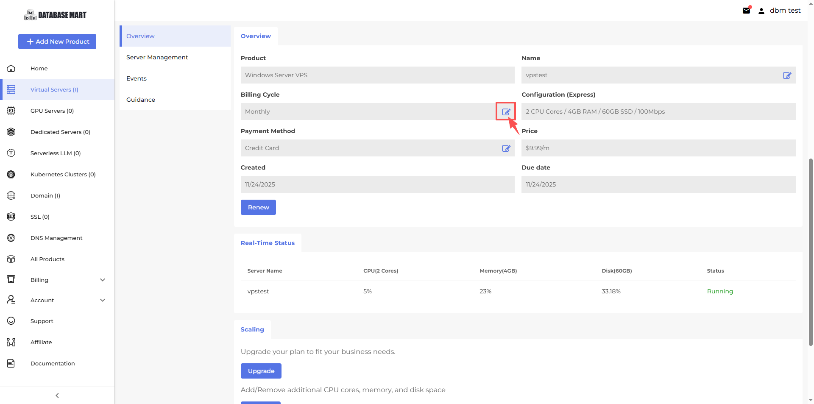Click the Add New Product button
This screenshot has height=404, width=814.
tap(57, 42)
